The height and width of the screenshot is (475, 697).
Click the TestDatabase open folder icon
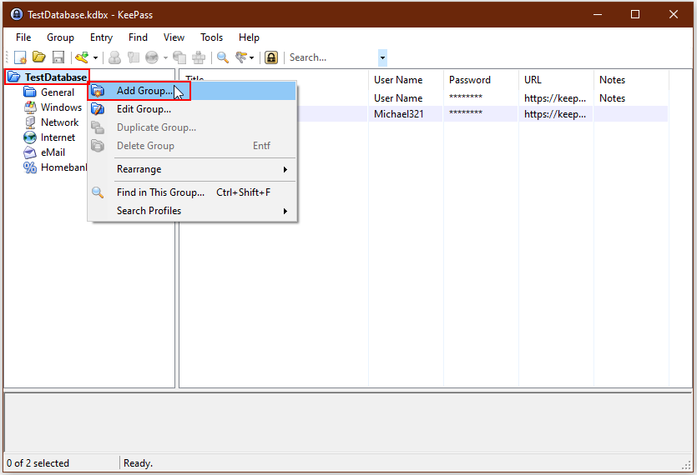point(14,77)
